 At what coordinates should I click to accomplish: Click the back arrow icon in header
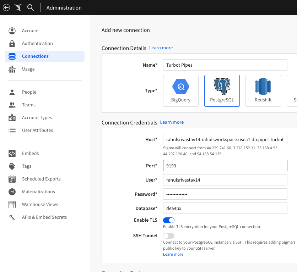(6, 7)
